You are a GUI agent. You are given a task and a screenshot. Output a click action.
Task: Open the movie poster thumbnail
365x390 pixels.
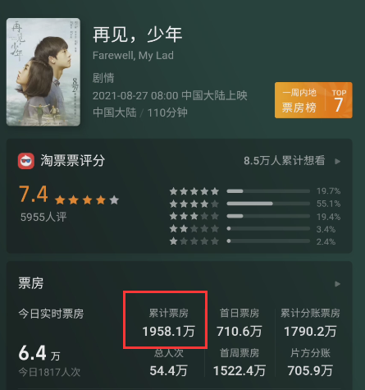[x=43, y=72]
